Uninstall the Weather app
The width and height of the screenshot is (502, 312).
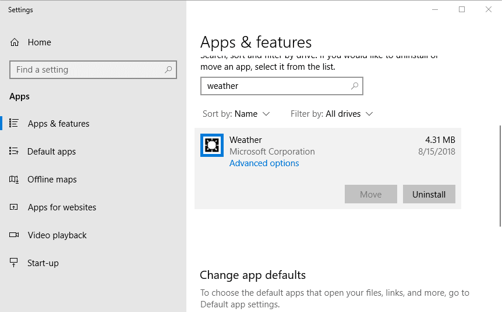[429, 194]
